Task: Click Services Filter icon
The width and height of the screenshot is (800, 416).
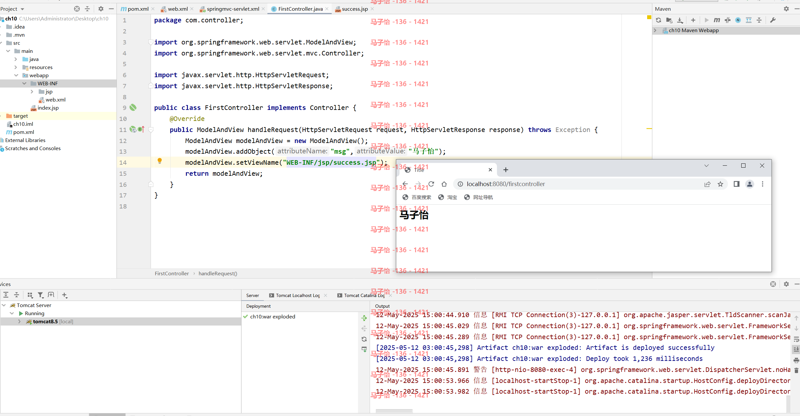Action: [x=41, y=295]
